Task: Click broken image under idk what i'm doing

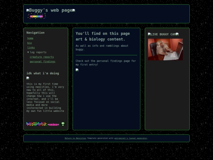Action: pyautogui.click(x=28, y=78)
